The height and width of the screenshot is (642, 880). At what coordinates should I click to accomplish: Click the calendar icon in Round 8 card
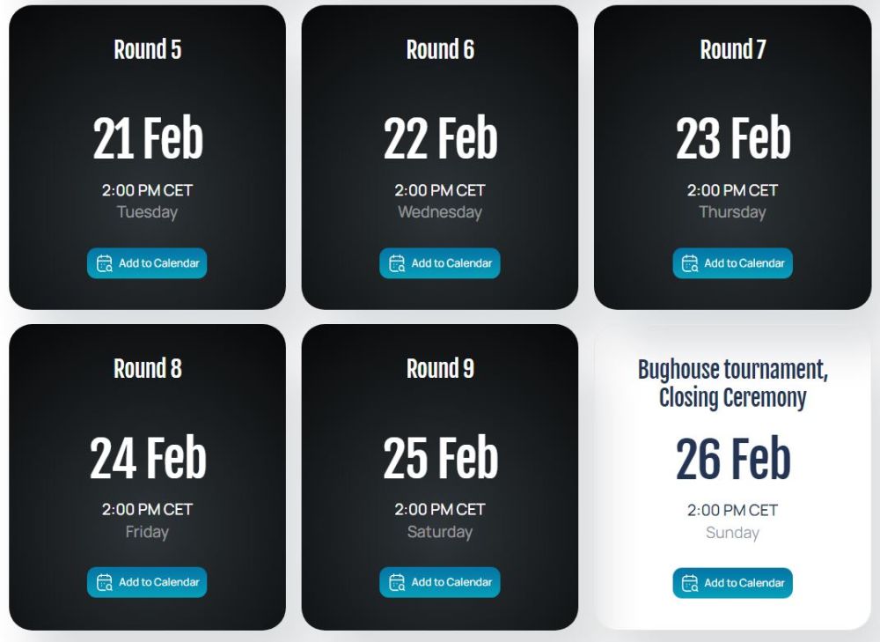tap(105, 582)
